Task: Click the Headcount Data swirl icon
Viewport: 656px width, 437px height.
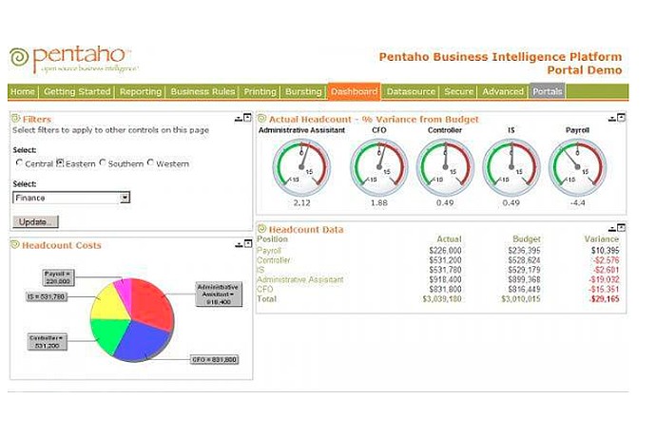Action: [261, 229]
